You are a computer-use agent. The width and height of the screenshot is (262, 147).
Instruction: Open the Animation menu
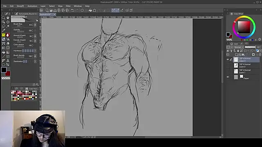pos(32,6)
